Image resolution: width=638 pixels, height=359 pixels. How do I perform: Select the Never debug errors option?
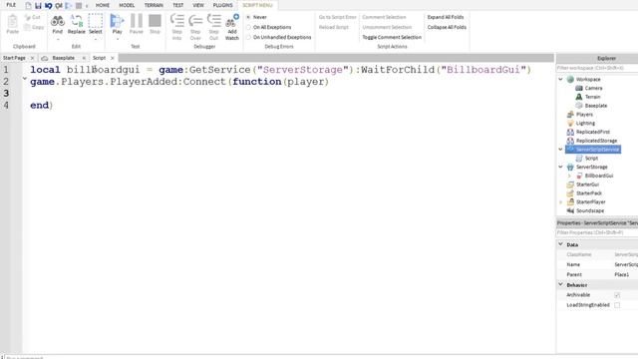click(248, 17)
